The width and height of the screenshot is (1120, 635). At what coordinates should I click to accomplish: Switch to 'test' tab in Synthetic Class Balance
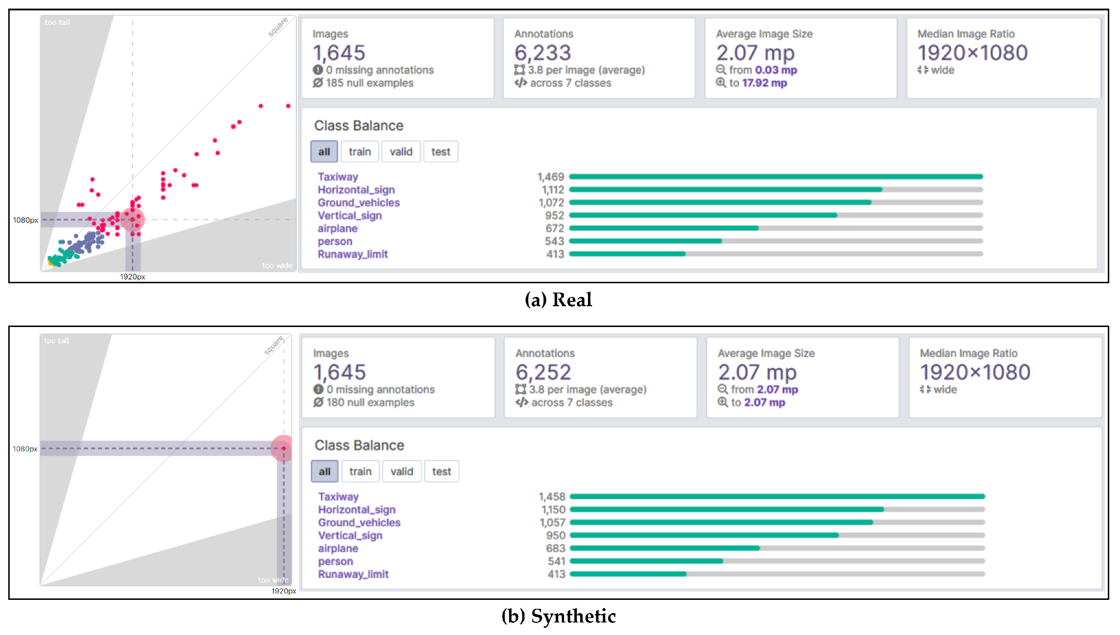[x=441, y=471]
